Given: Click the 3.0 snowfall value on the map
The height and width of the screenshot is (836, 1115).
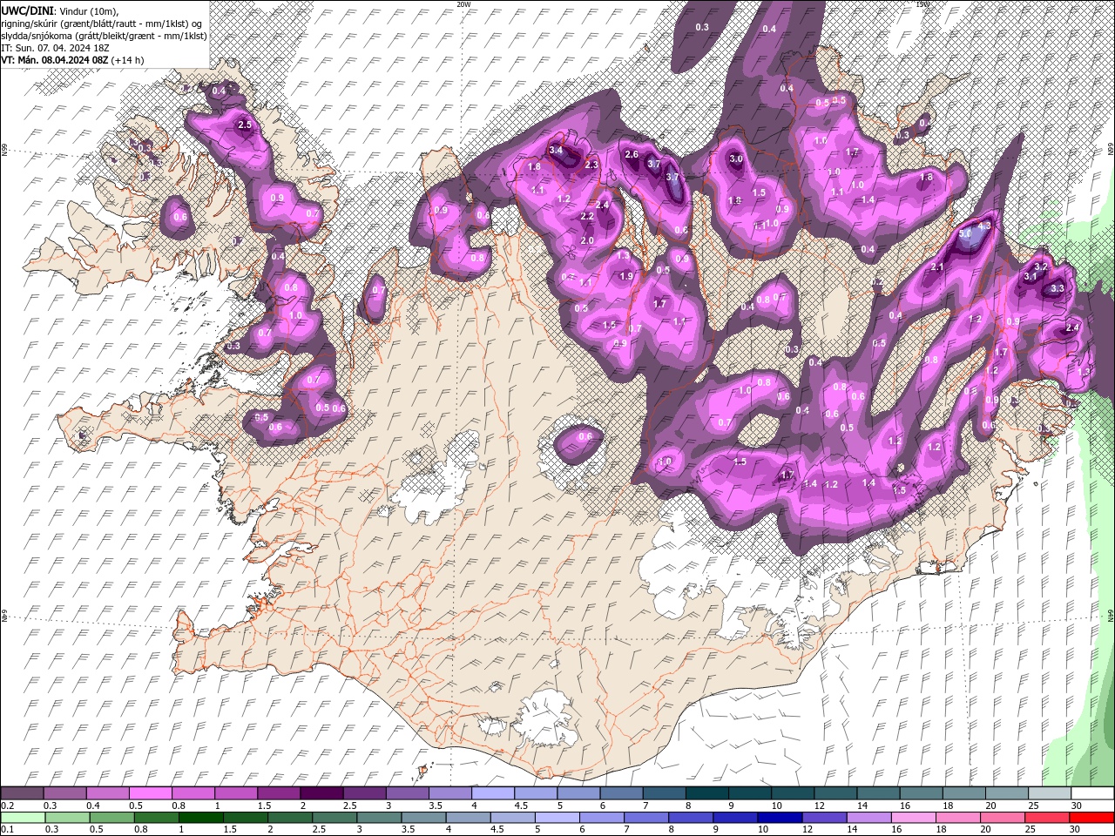Looking at the screenshot, I should pos(736,158).
